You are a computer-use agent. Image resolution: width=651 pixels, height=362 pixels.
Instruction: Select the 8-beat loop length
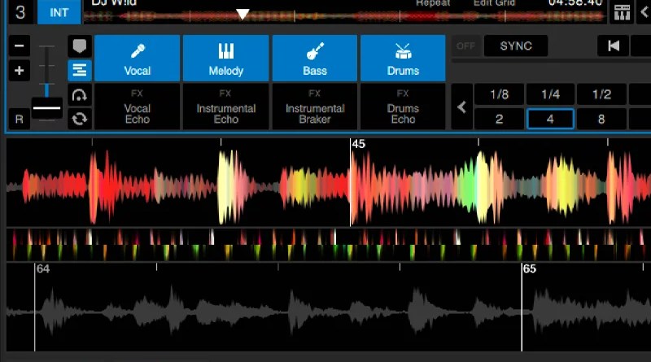(601, 119)
